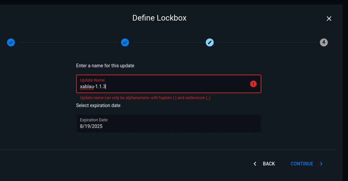
Task: Click the right chevron beside CONTINUE
Action: click(321, 164)
